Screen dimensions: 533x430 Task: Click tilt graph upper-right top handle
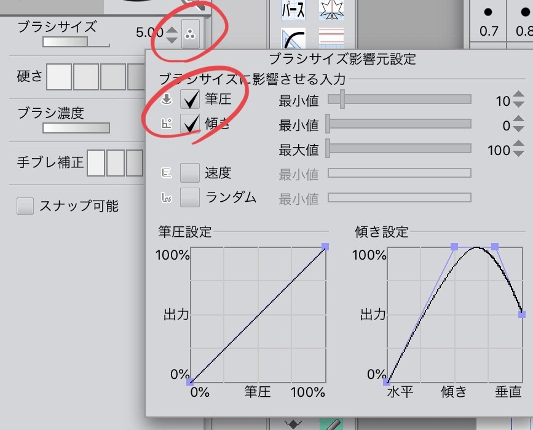click(495, 247)
